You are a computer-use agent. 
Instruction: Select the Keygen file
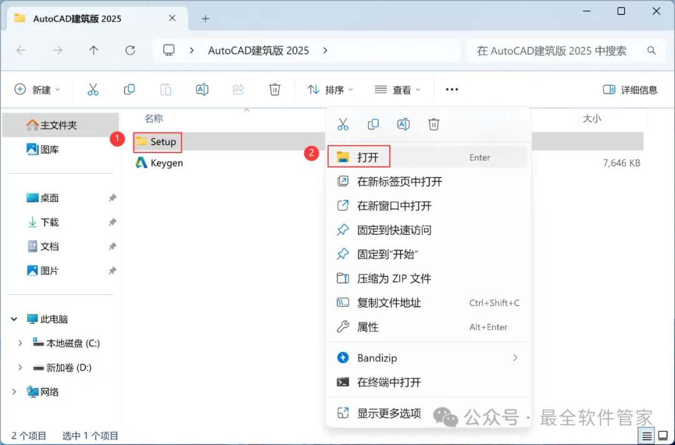[159, 162]
